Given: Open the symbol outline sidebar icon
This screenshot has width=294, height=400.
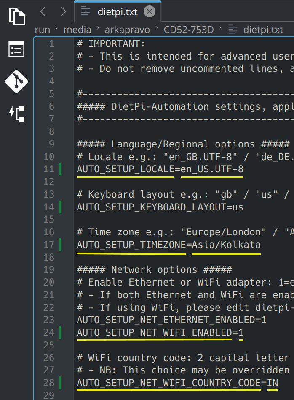Looking at the screenshot, I should point(17,114).
